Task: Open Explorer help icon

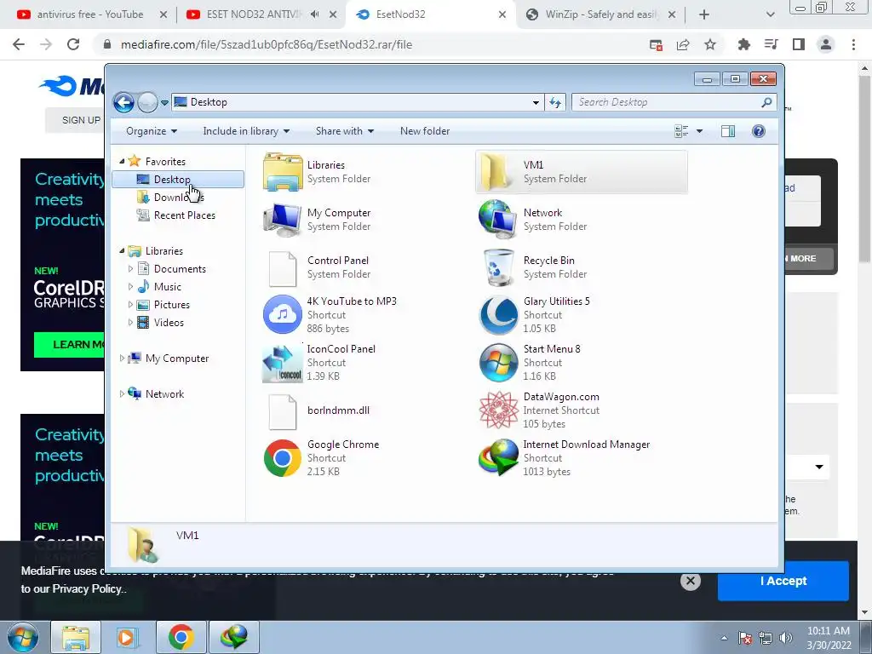Action: [759, 131]
